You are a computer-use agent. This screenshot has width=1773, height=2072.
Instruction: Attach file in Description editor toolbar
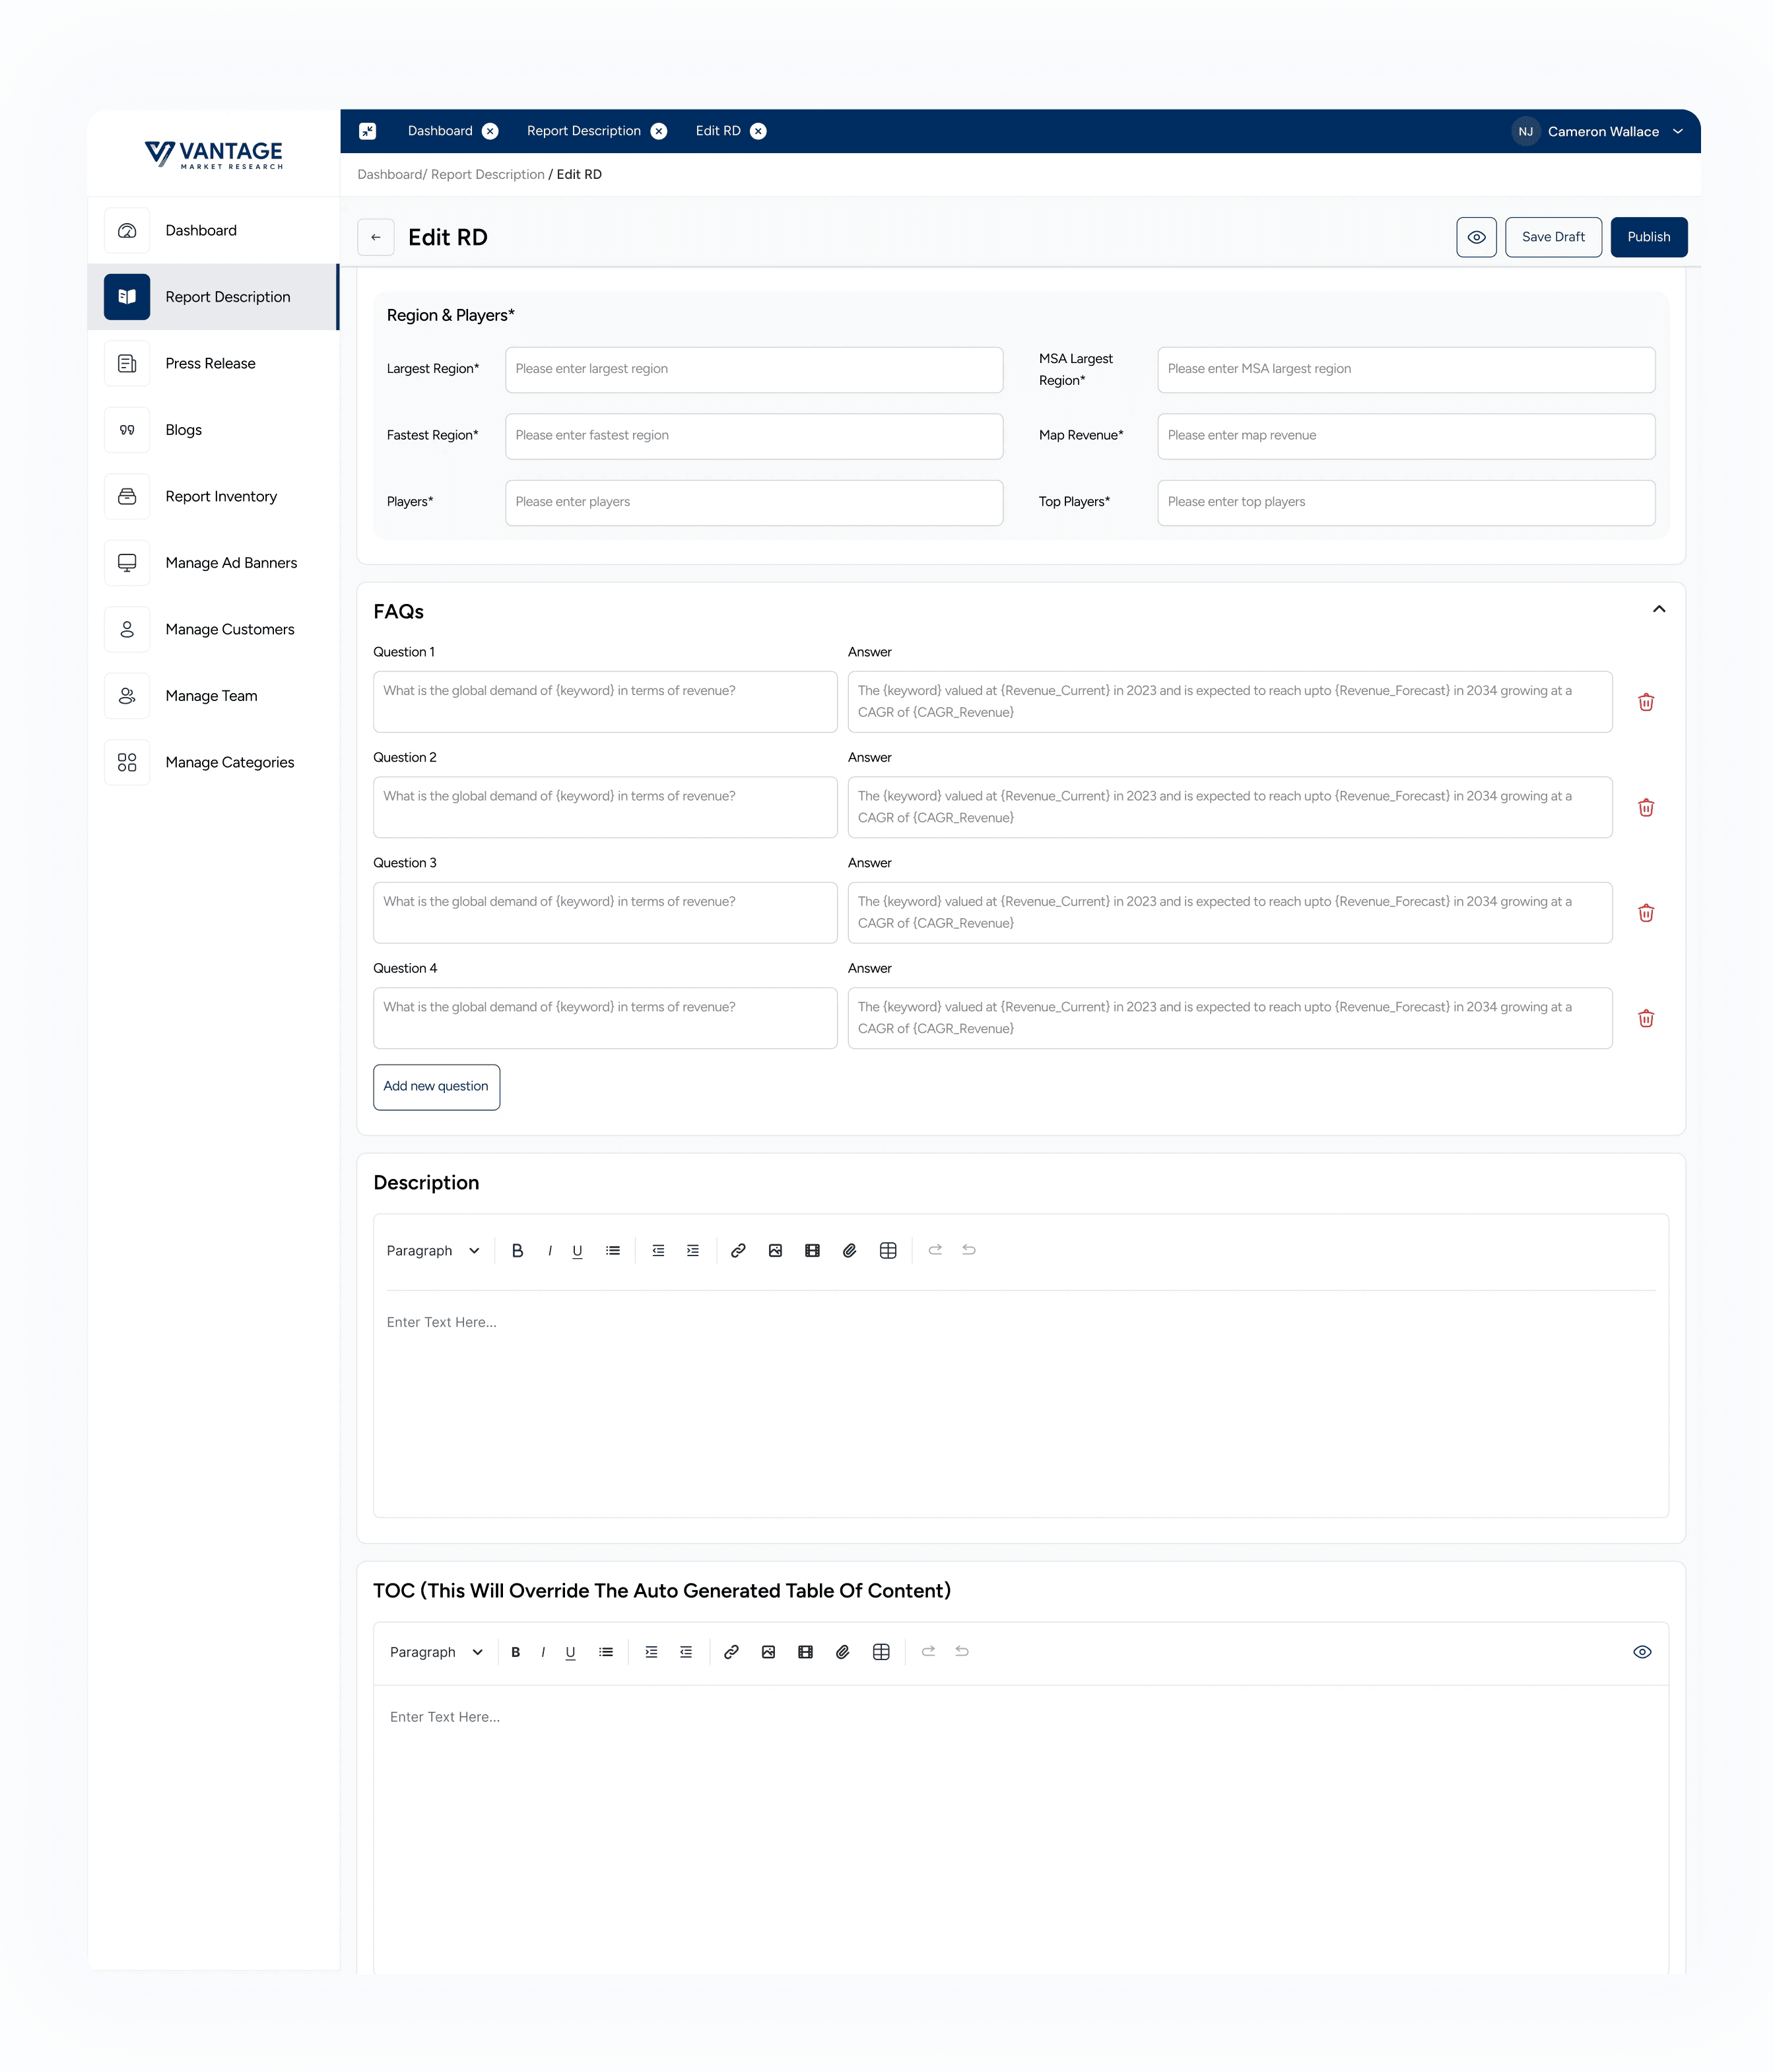(849, 1250)
